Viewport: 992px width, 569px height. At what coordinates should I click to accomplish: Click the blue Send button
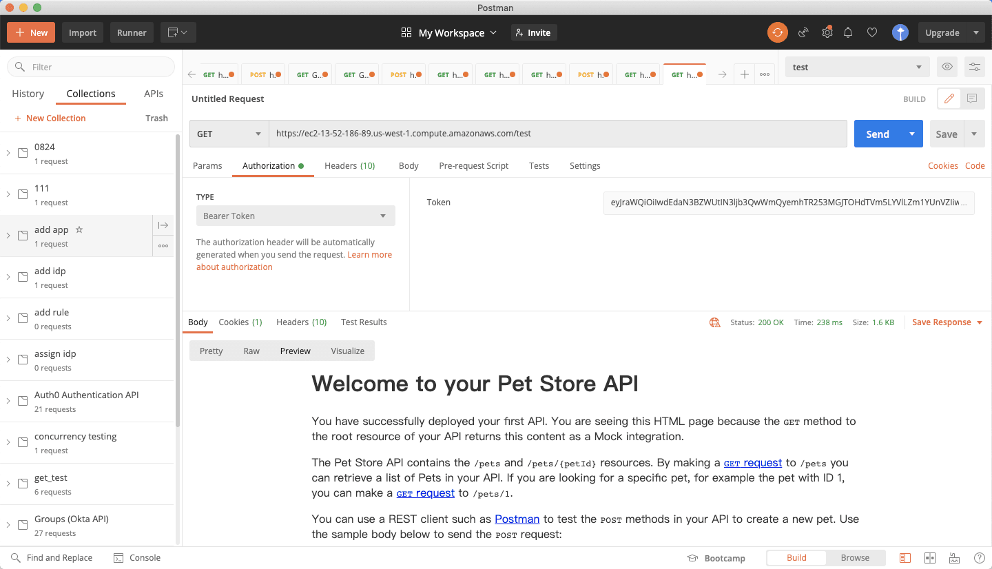(878, 134)
